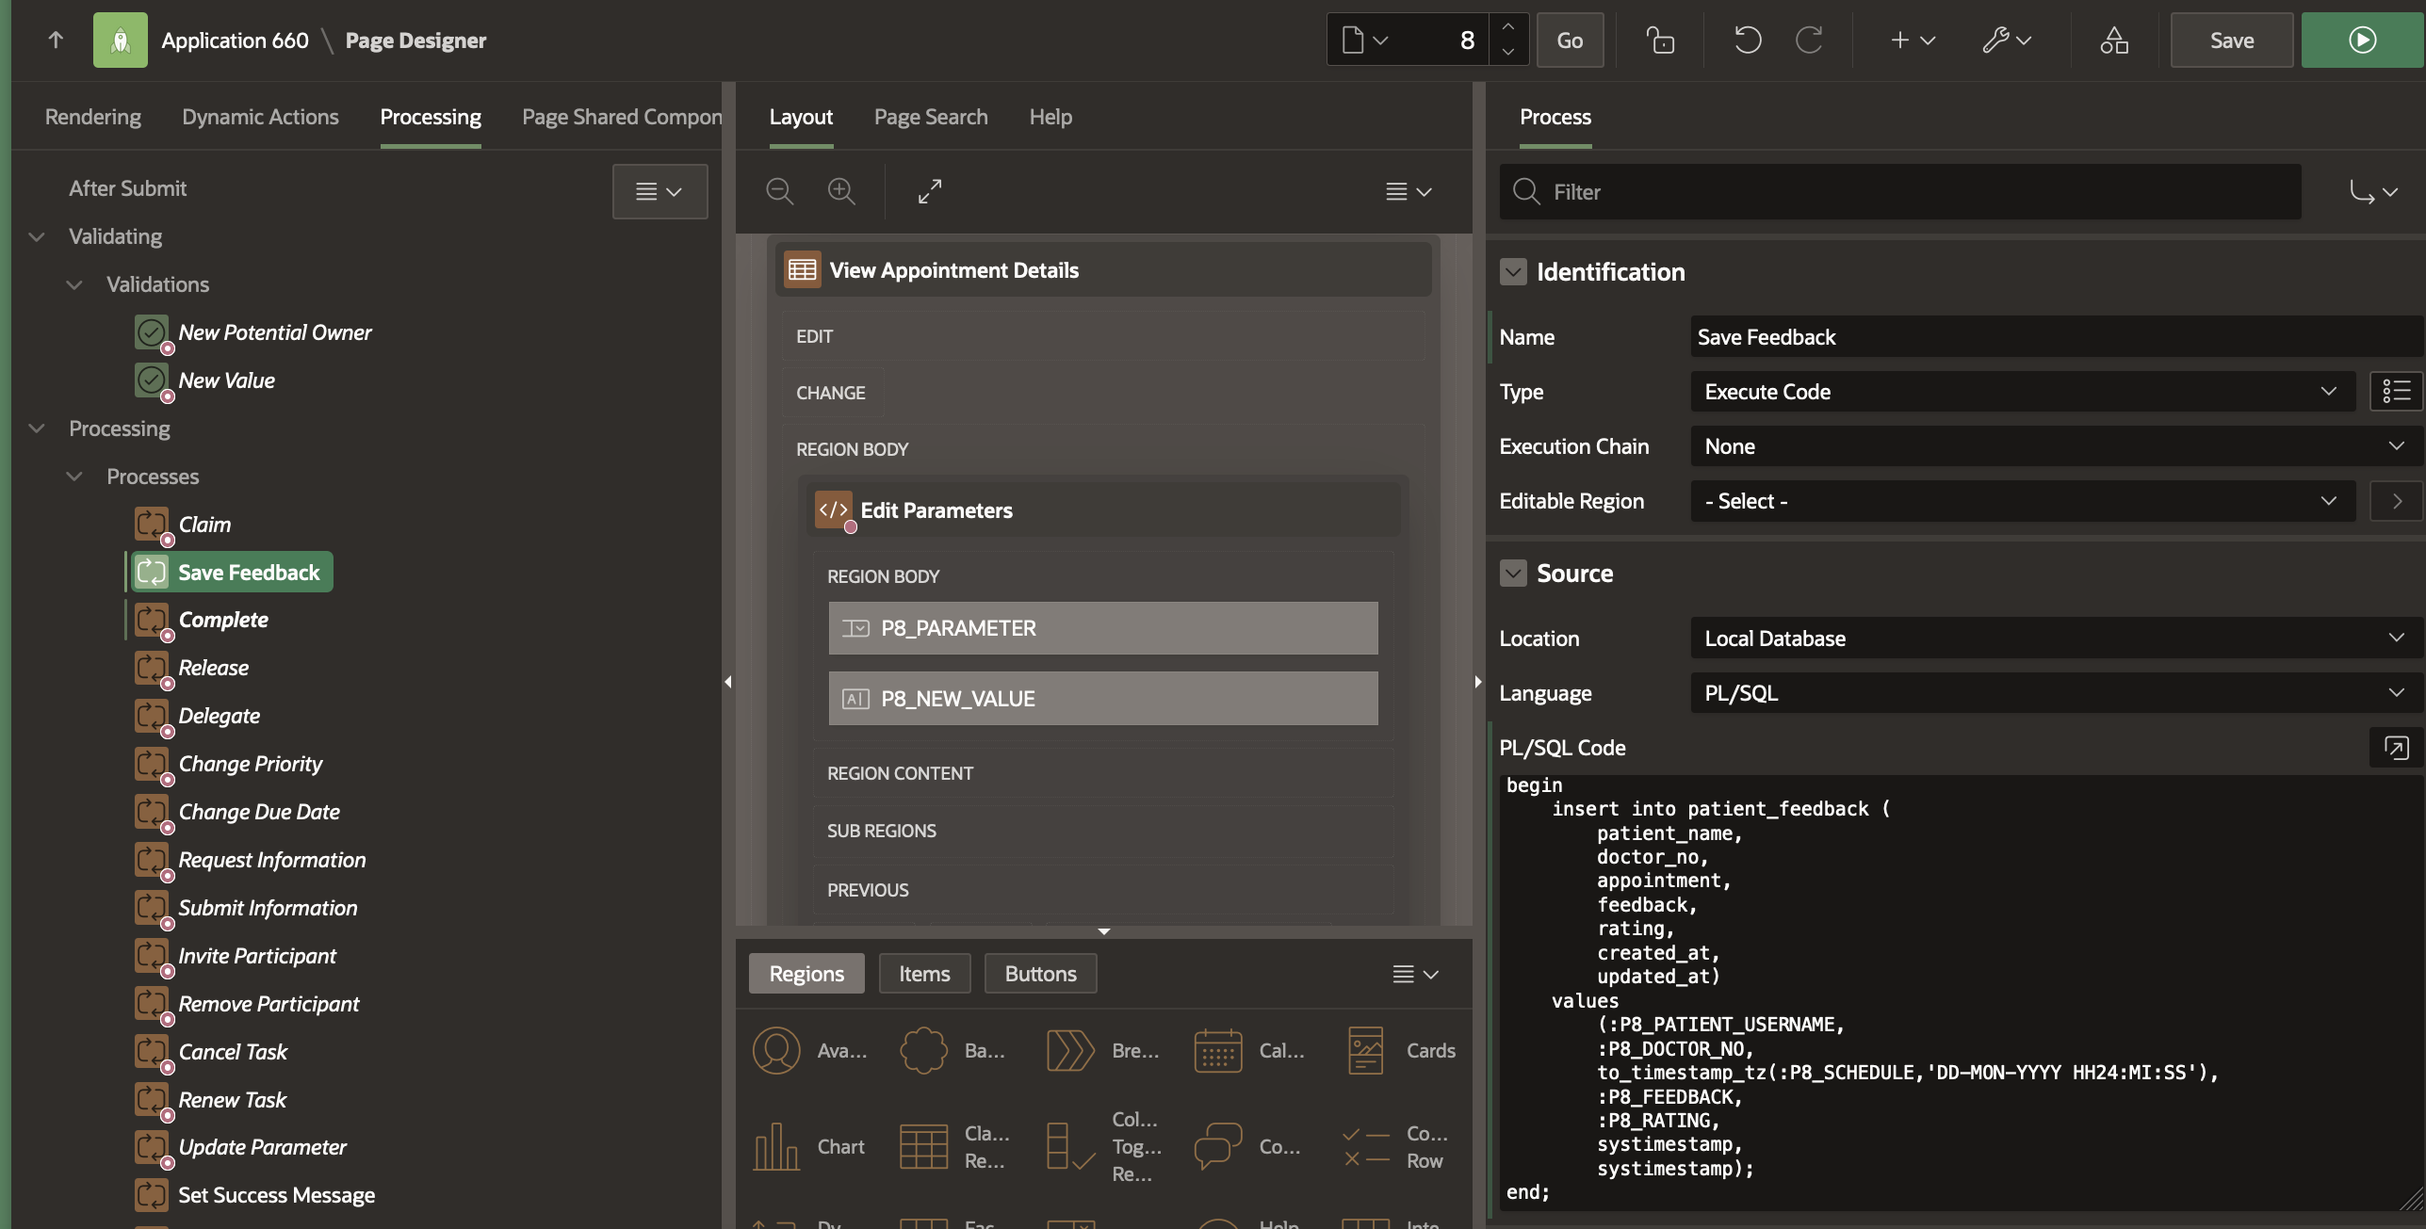Open the PL/SQL code editor popup
This screenshot has width=2426, height=1229.
2395,748
